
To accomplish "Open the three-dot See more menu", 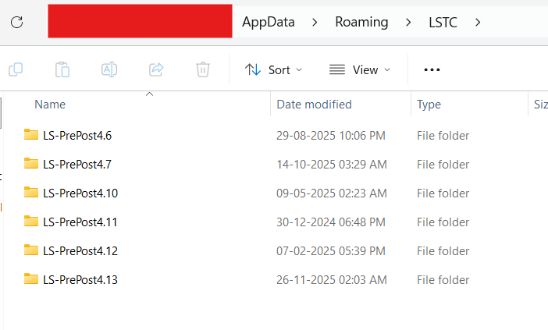I will [x=432, y=69].
